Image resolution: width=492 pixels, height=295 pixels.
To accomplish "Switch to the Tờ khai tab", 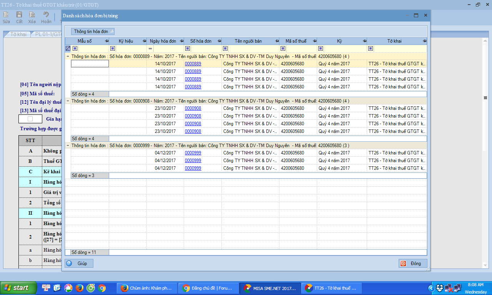I will coord(18,34).
